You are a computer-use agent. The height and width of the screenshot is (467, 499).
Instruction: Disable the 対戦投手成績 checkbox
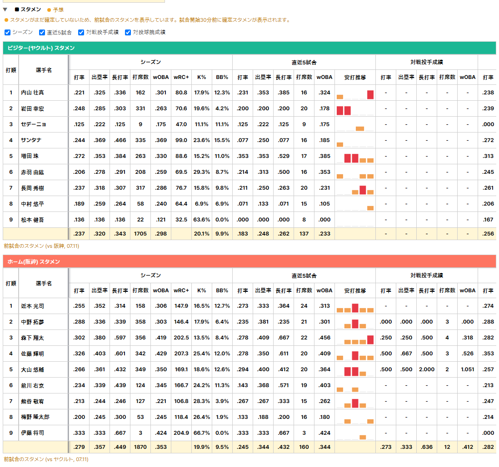tap(81, 32)
